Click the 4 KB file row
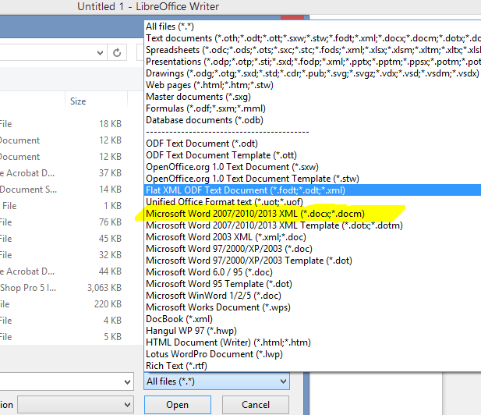This screenshot has height=415, width=481. click(x=64, y=320)
